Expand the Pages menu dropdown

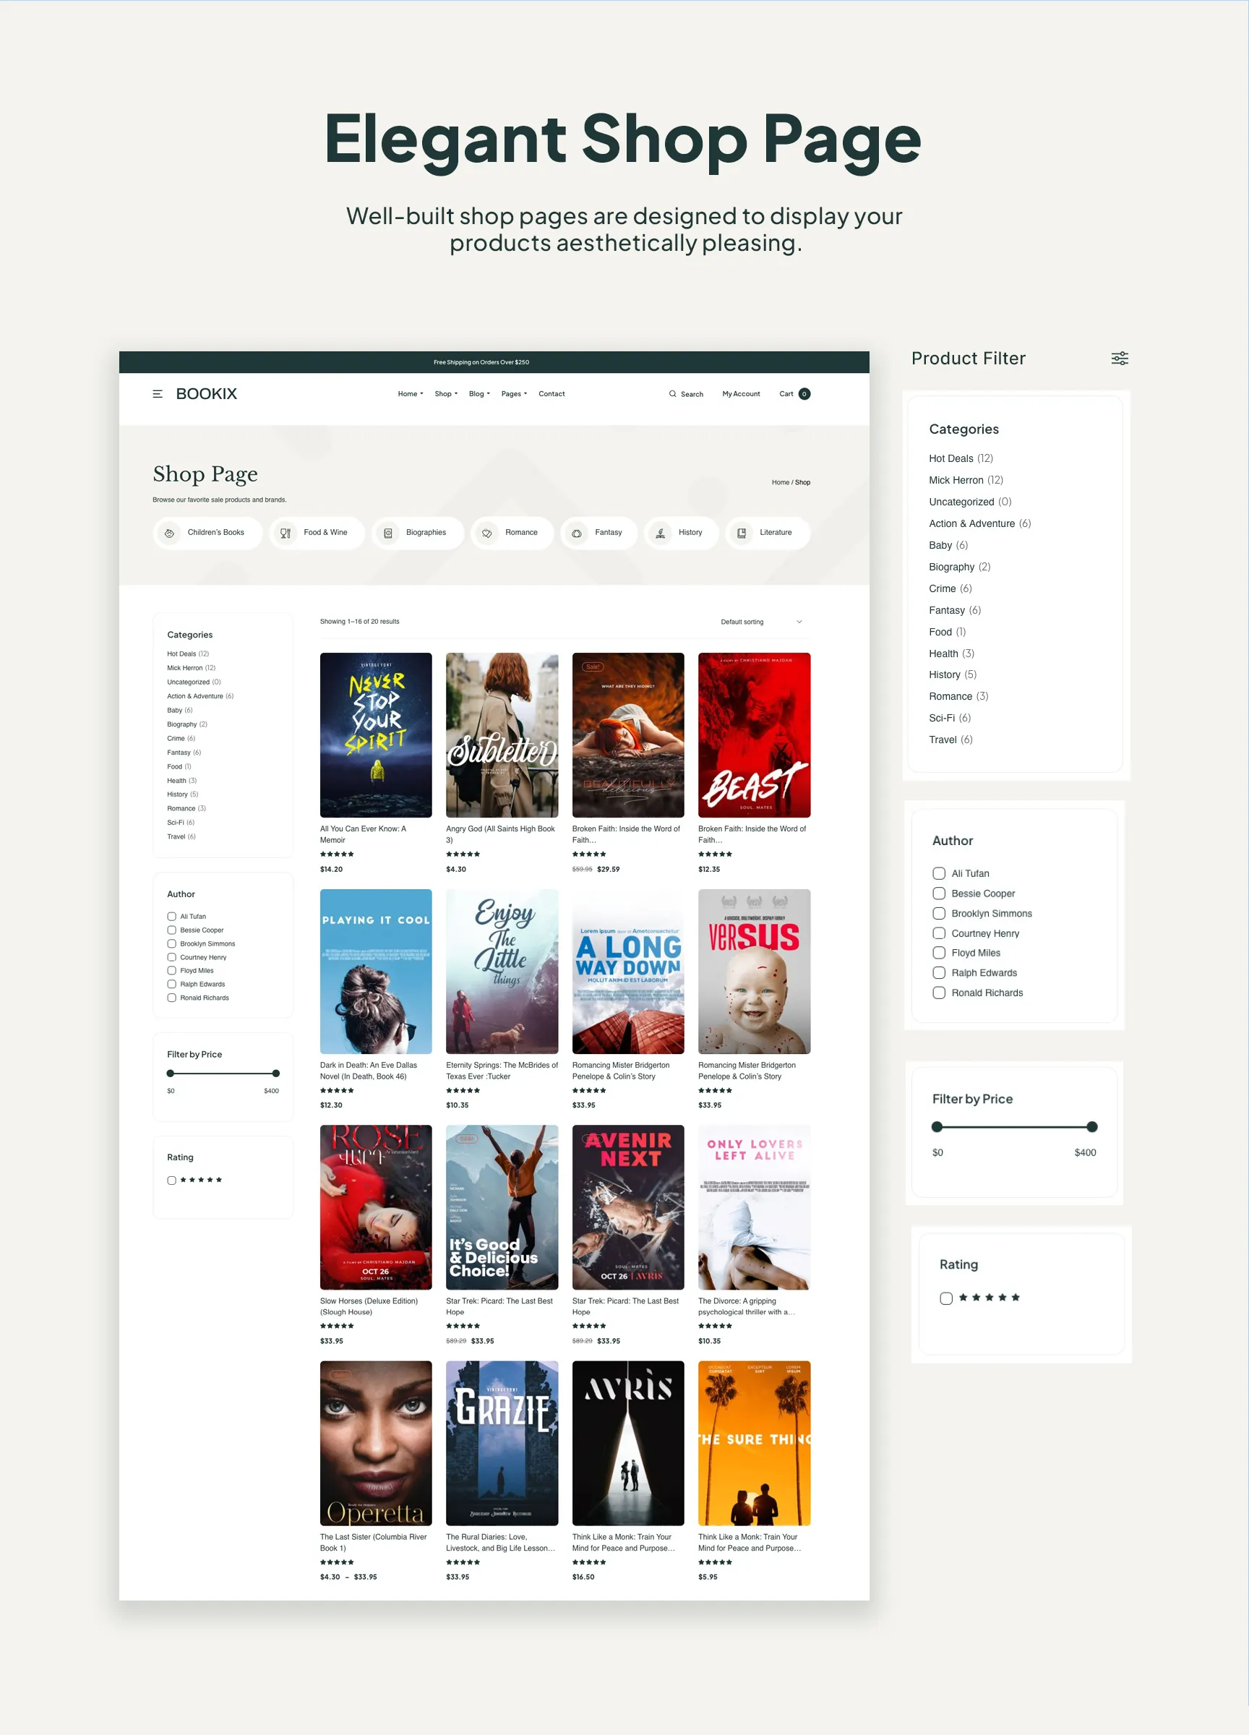point(513,393)
